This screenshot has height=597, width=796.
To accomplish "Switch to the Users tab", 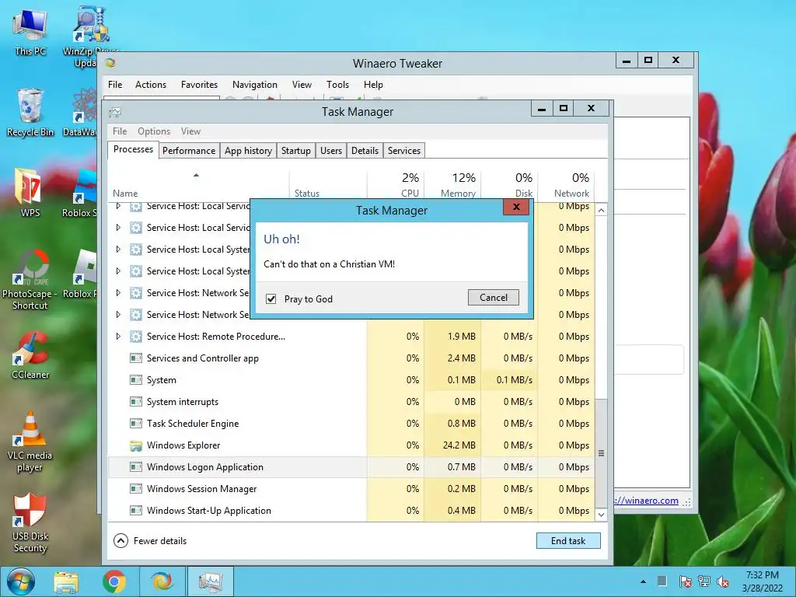I will click(x=331, y=151).
